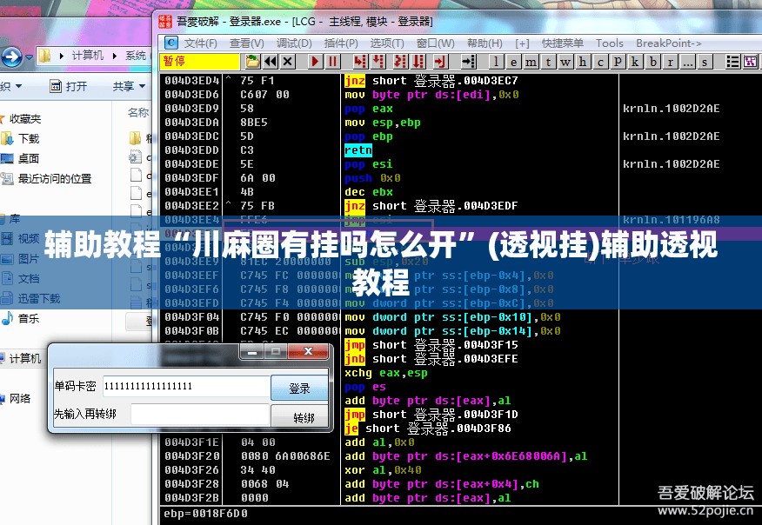This screenshot has width=762, height=525.
Task: Click the purple appearance icon in toolbar
Action: coord(750,61)
